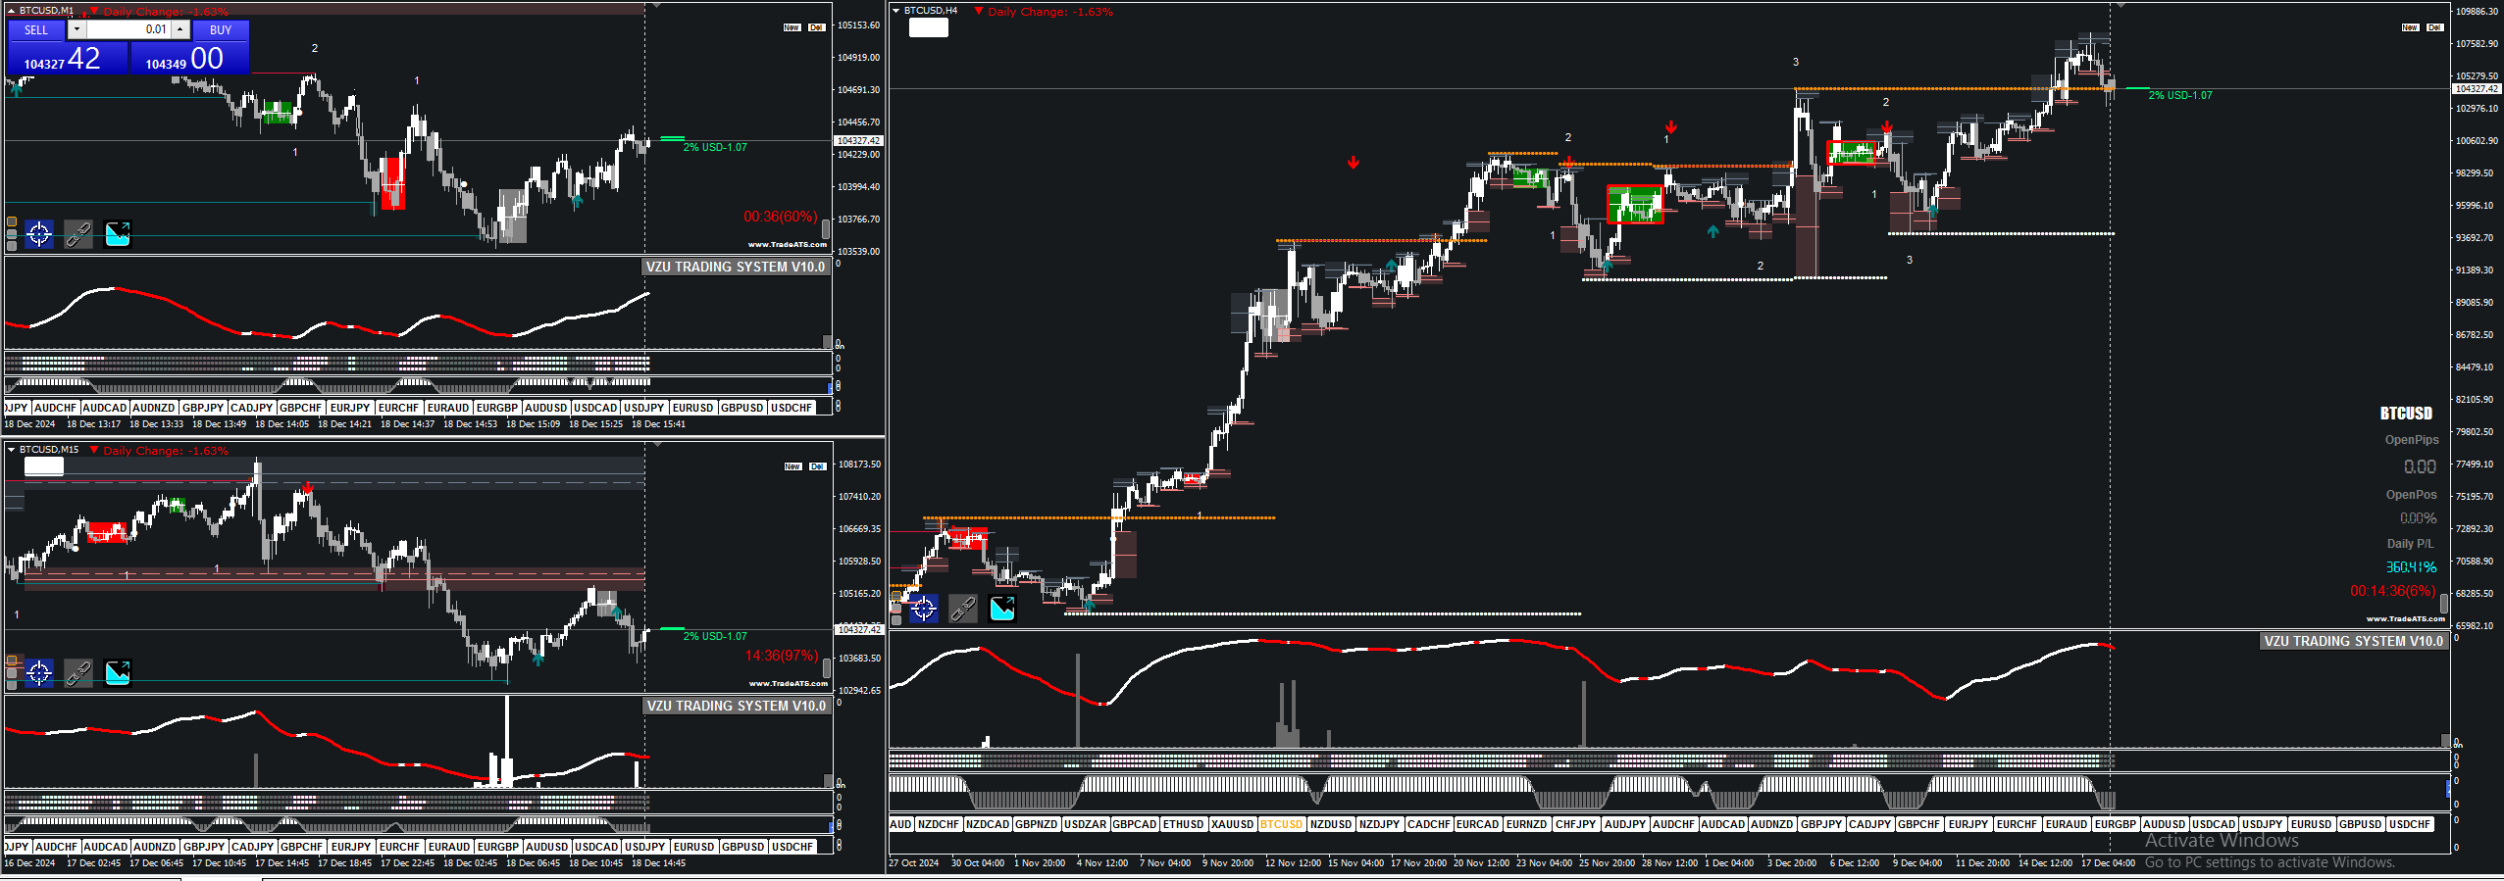Select AUDJPY symbol in H4 chart row
The height and width of the screenshot is (881, 2504).
coord(1625,824)
